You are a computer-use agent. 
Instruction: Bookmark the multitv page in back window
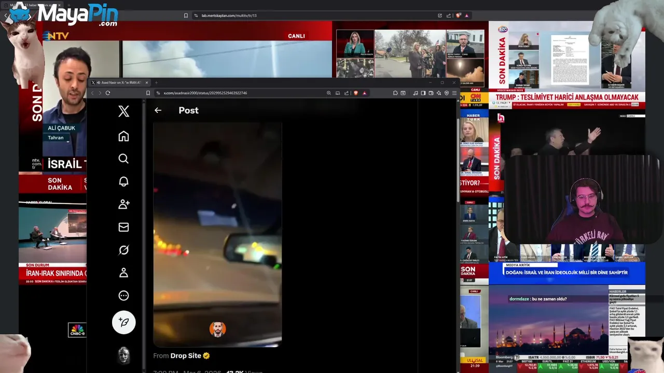pyautogui.click(x=186, y=16)
